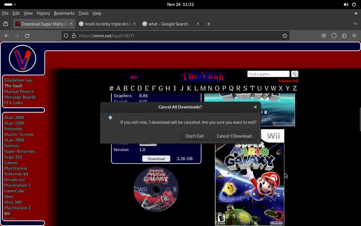
Task: Click the Don't Exit button
Action: click(x=195, y=136)
